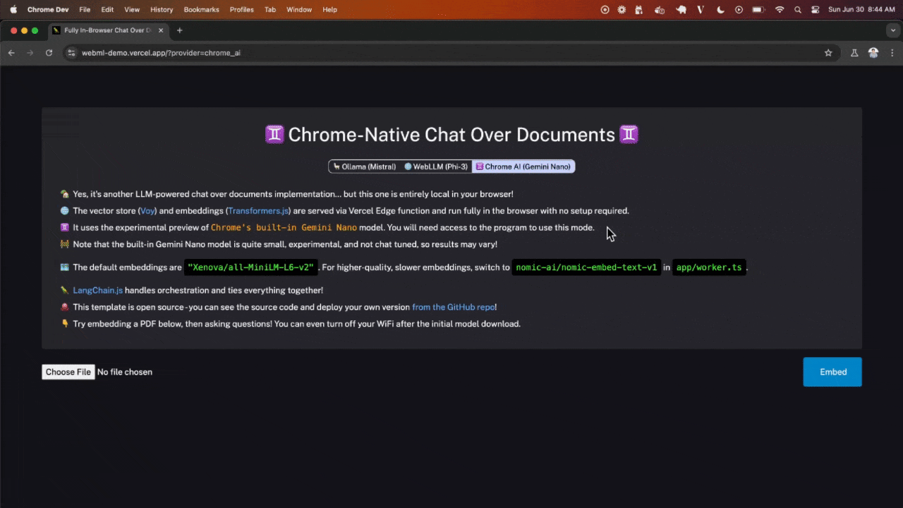Viewport: 903px width, 508px height.
Task: Open the Chrome extensions puzzle icon
Action: tap(854, 52)
